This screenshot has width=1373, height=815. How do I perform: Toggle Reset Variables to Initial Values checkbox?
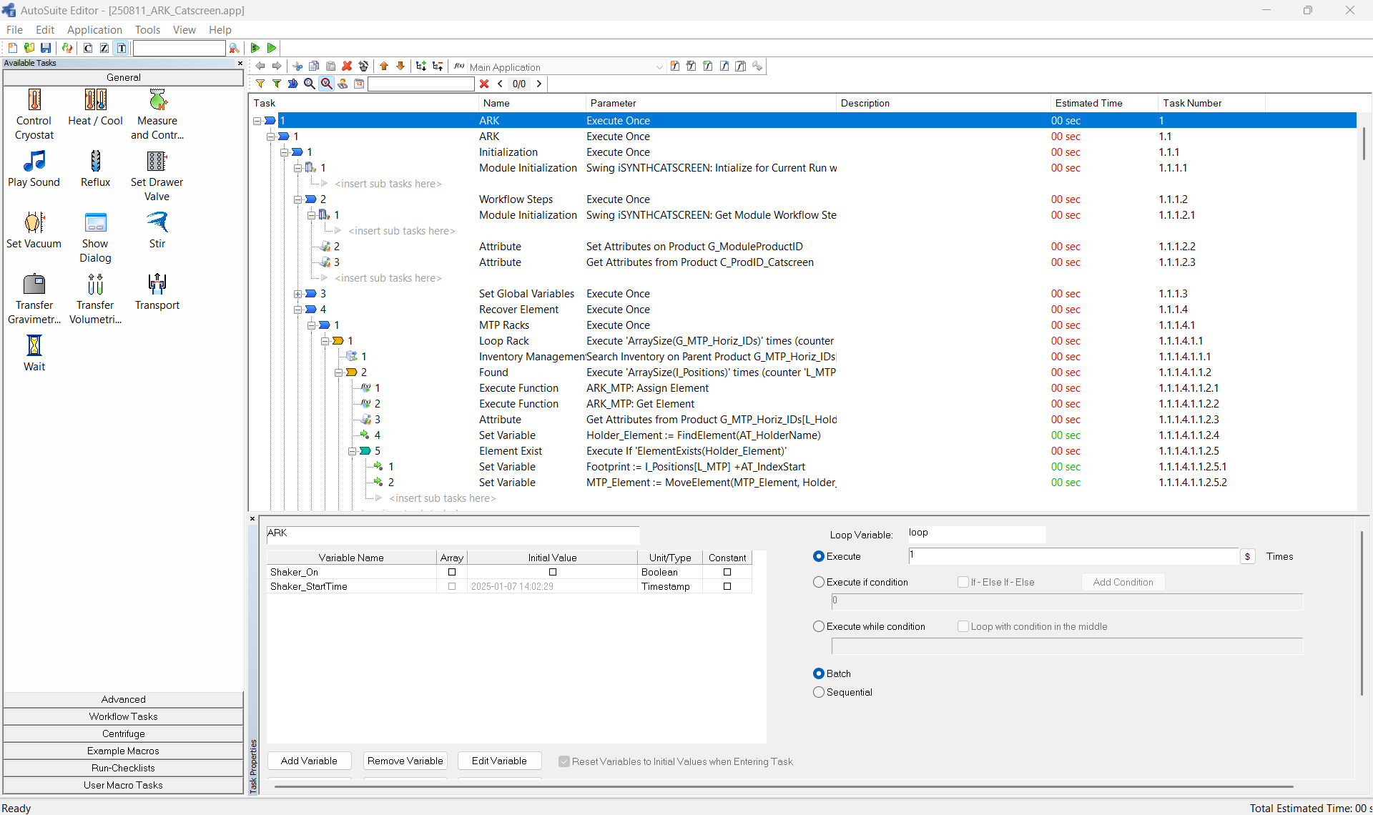(564, 761)
